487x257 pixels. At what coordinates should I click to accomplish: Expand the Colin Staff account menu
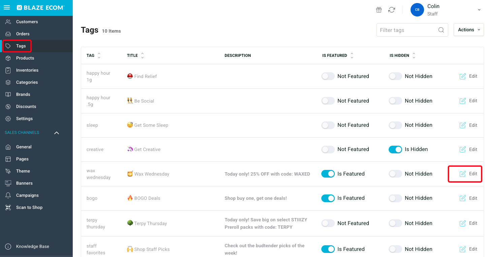(x=479, y=10)
